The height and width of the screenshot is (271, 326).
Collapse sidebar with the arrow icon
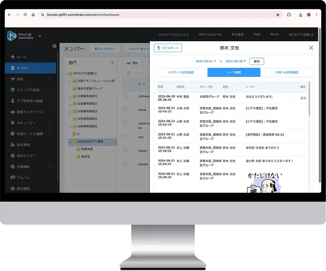point(55,46)
